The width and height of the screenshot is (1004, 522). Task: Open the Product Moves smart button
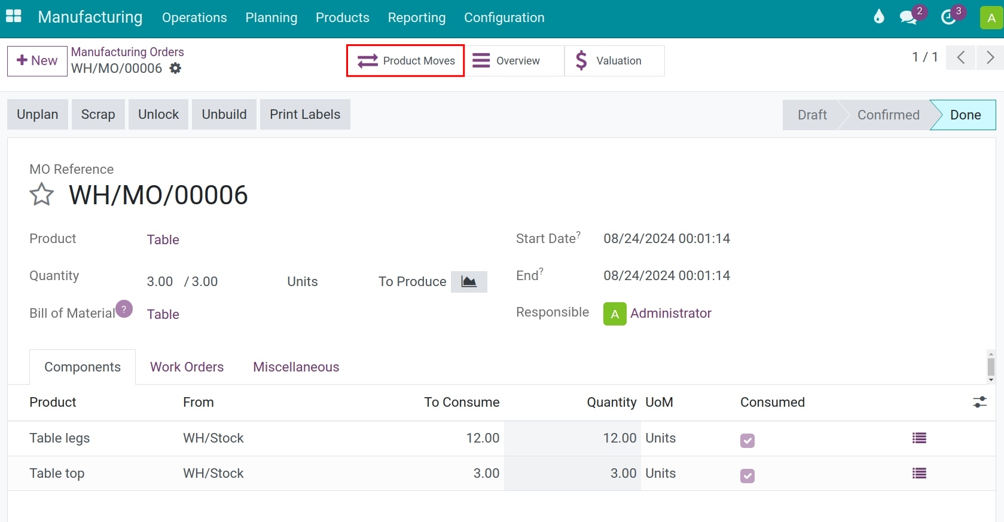pos(405,61)
